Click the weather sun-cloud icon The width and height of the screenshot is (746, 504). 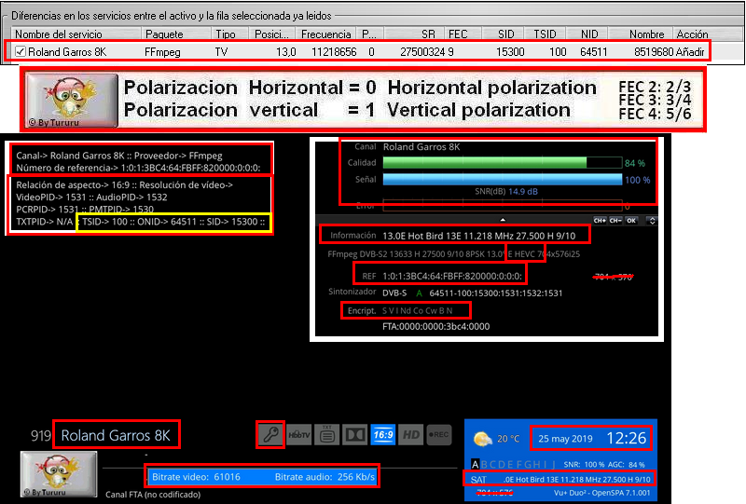click(482, 439)
